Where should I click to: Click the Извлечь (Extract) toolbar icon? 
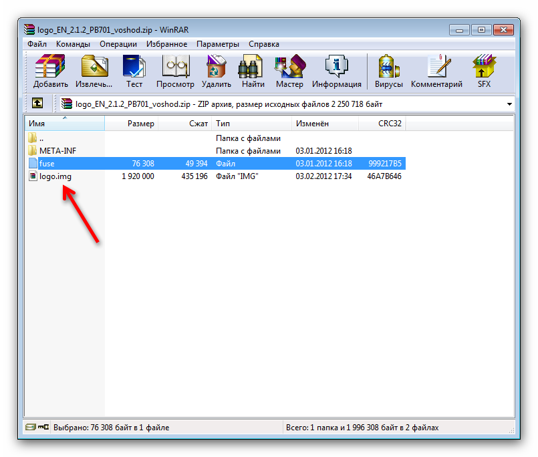point(94,66)
